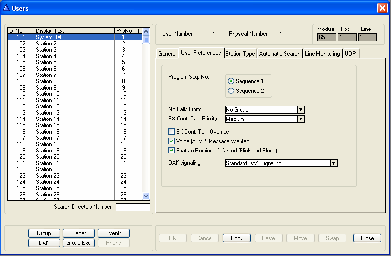Click the Group Excl button

(x=79, y=243)
